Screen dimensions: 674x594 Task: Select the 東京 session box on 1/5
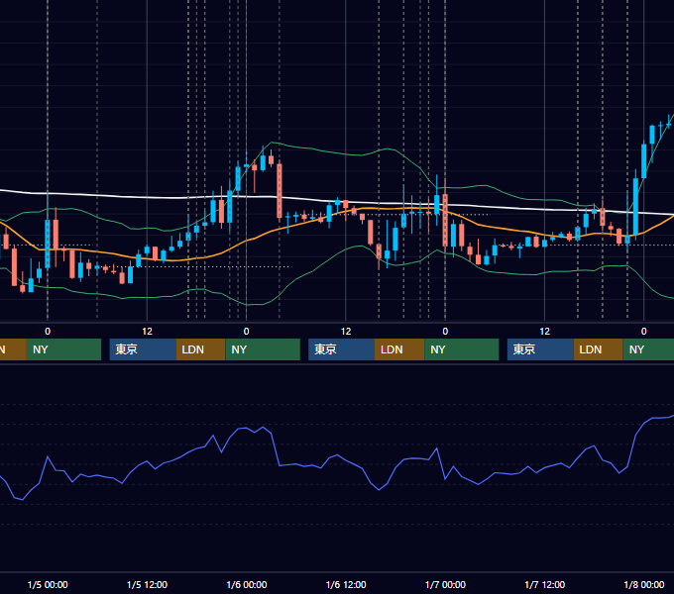[143, 349]
